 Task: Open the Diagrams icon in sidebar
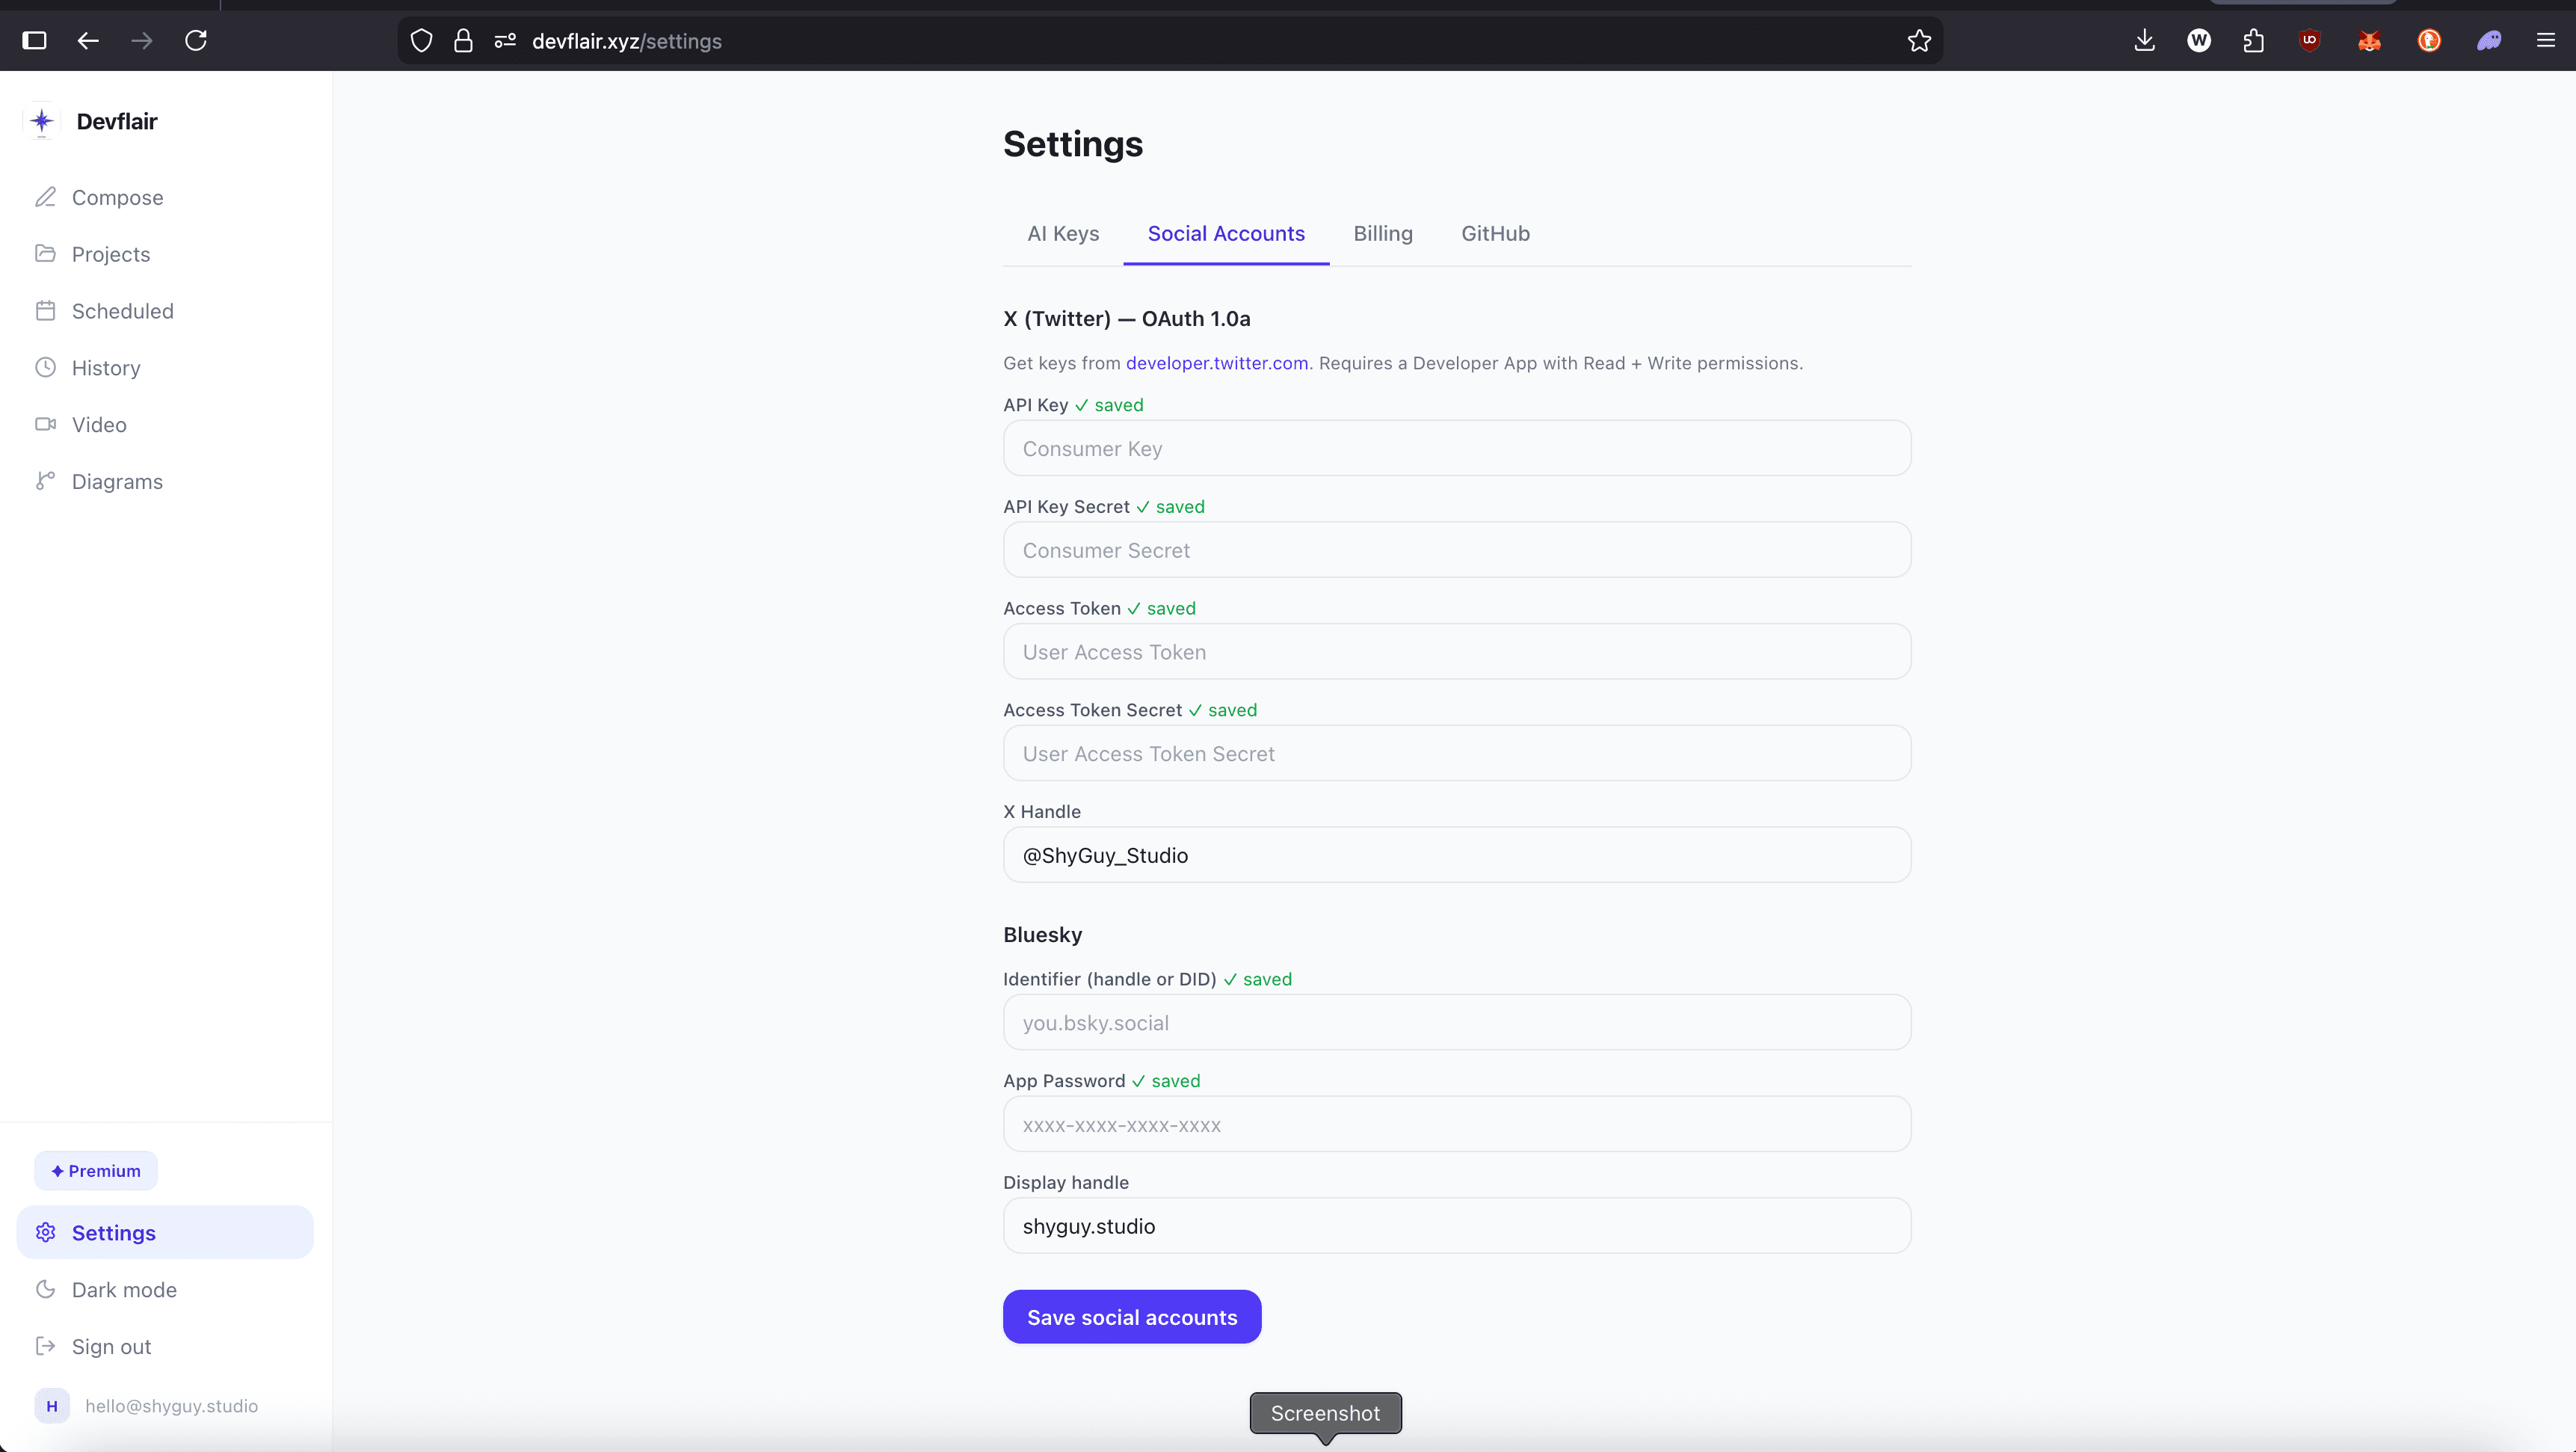45,481
